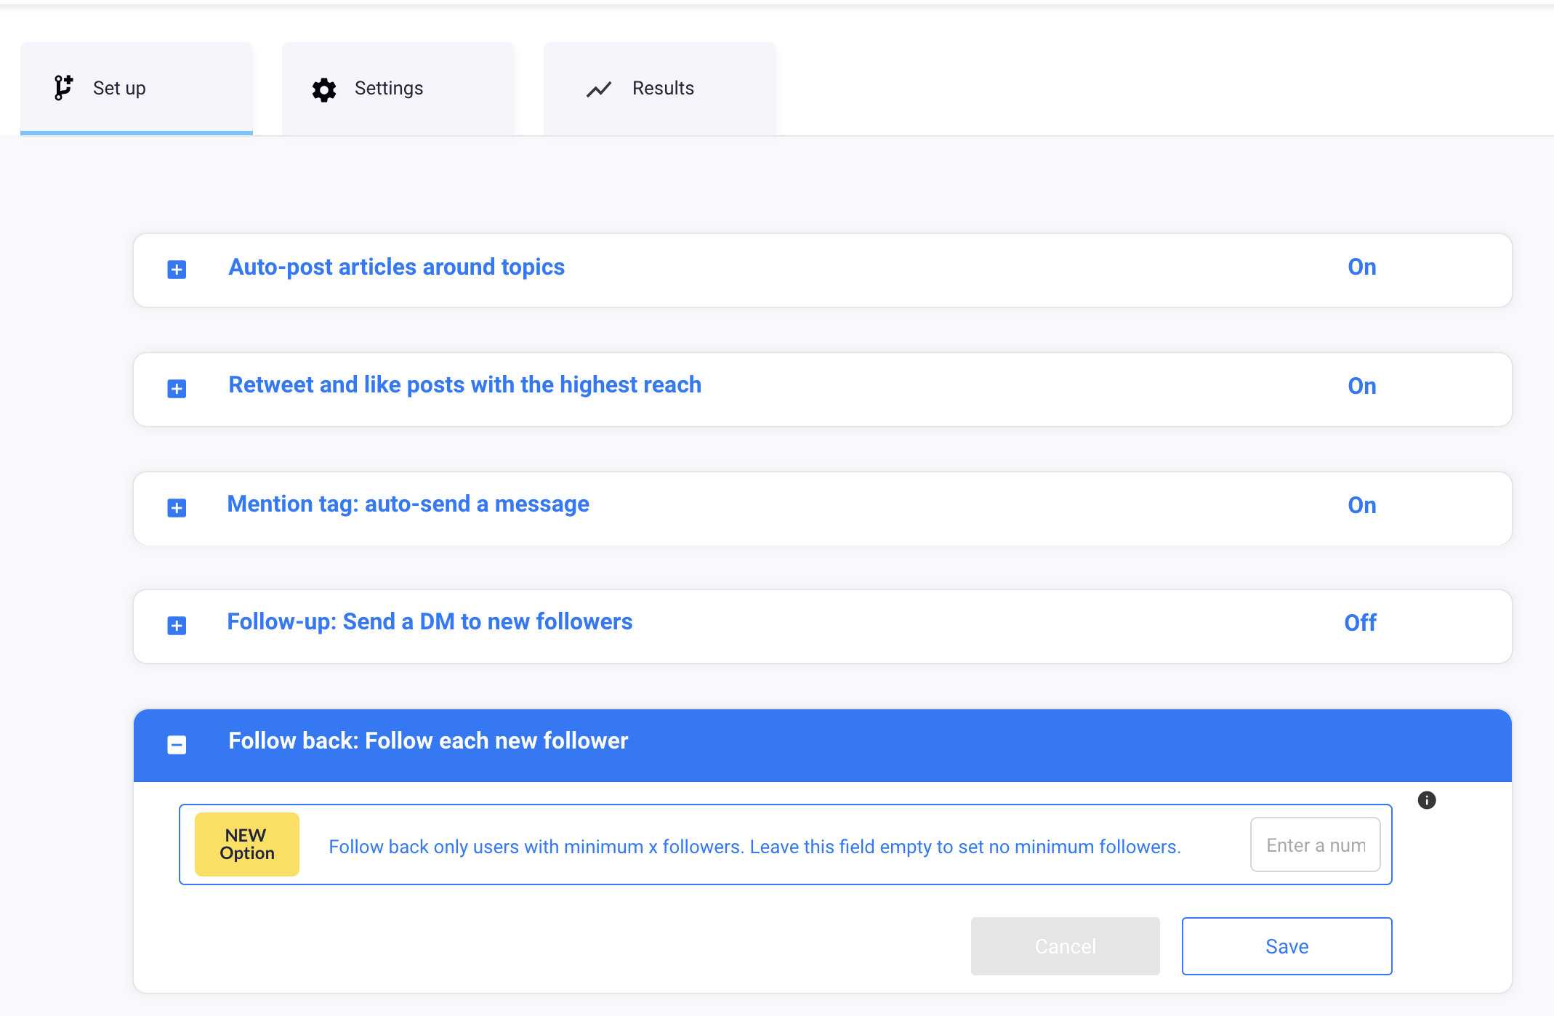The image size is (1554, 1016).
Task: Focus the minimum followers number field
Action: click(x=1315, y=845)
